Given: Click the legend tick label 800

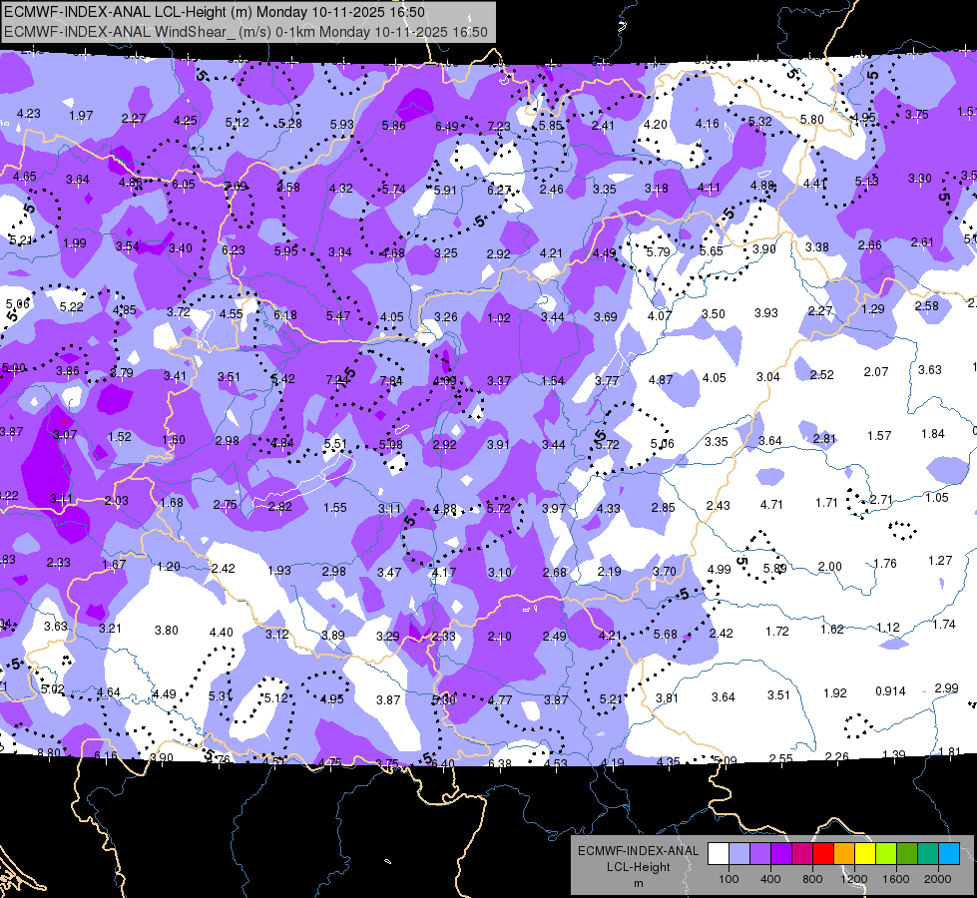Looking at the screenshot, I should 812,879.
